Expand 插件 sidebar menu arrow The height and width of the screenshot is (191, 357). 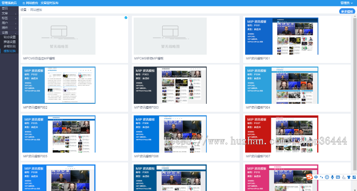click(x=16, y=28)
